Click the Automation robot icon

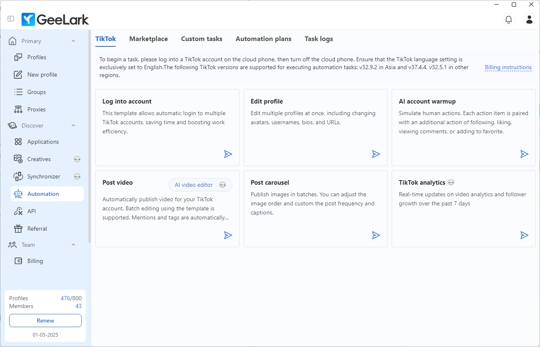pos(18,194)
